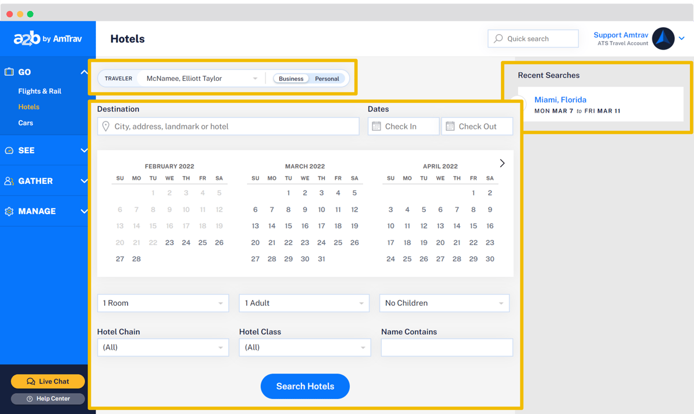
Task: Expand the Hotel Chain dropdown
Action: pyautogui.click(x=163, y=348)
